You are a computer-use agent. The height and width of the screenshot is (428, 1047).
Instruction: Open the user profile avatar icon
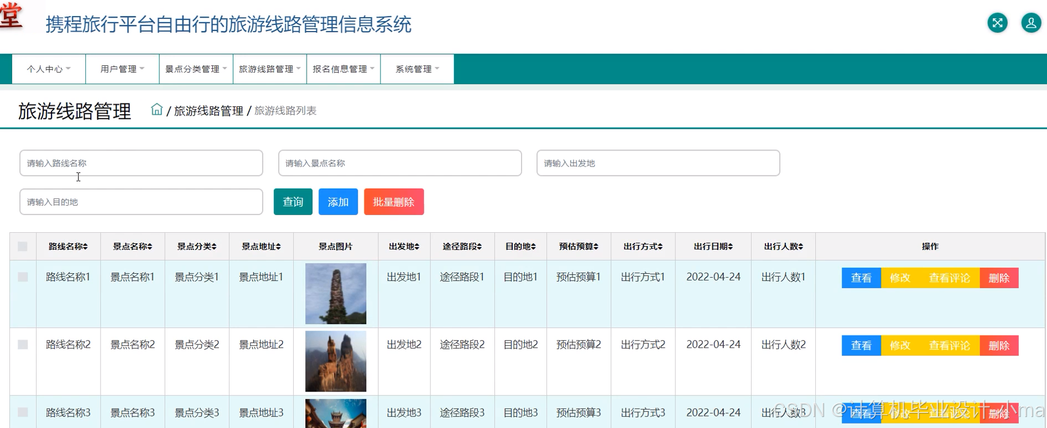pos(1031,23)
